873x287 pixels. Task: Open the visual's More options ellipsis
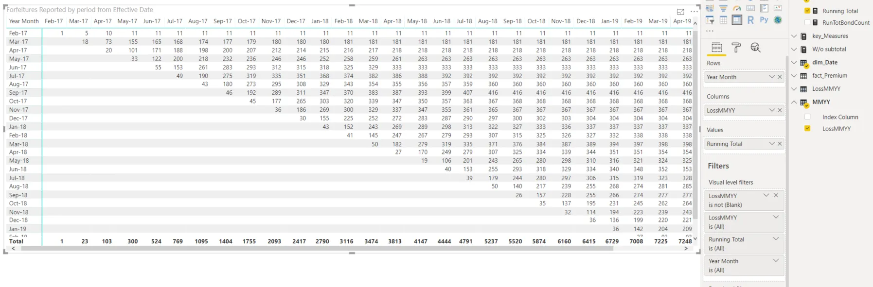point(694,12)
